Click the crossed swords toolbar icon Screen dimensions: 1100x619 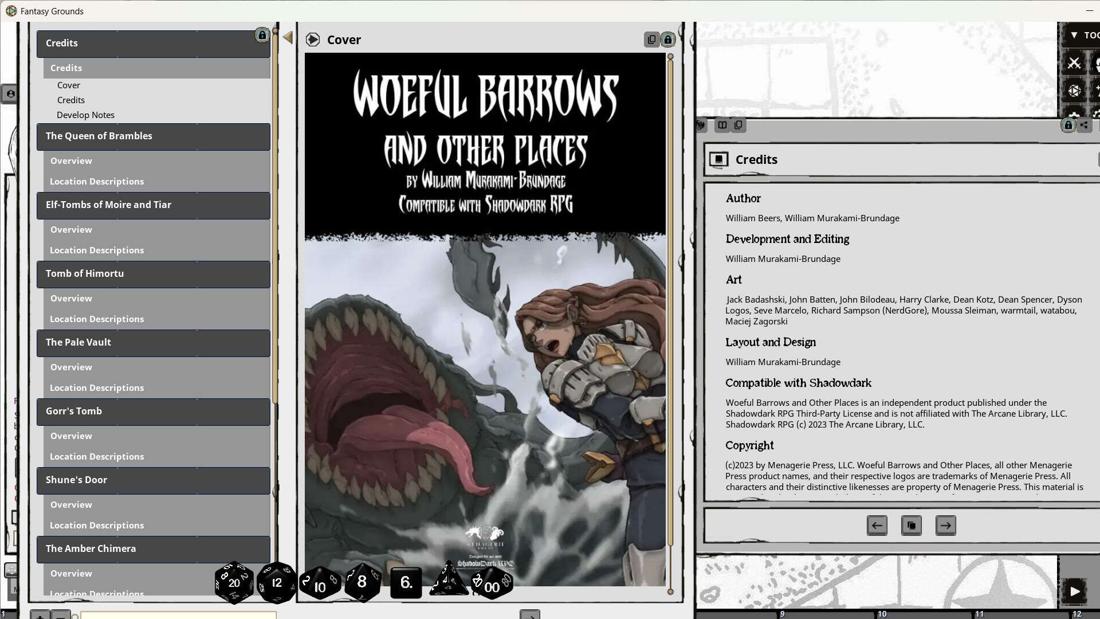(x=1074, y=63)
